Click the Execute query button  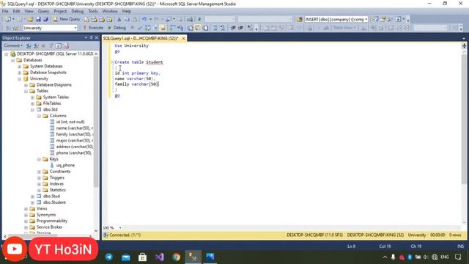[x=93, y=28]
